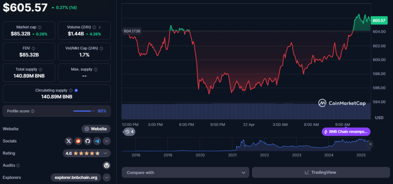Open the X (Twitter) social link
This screenshot has width=393, height=184.
coord(69,141)
